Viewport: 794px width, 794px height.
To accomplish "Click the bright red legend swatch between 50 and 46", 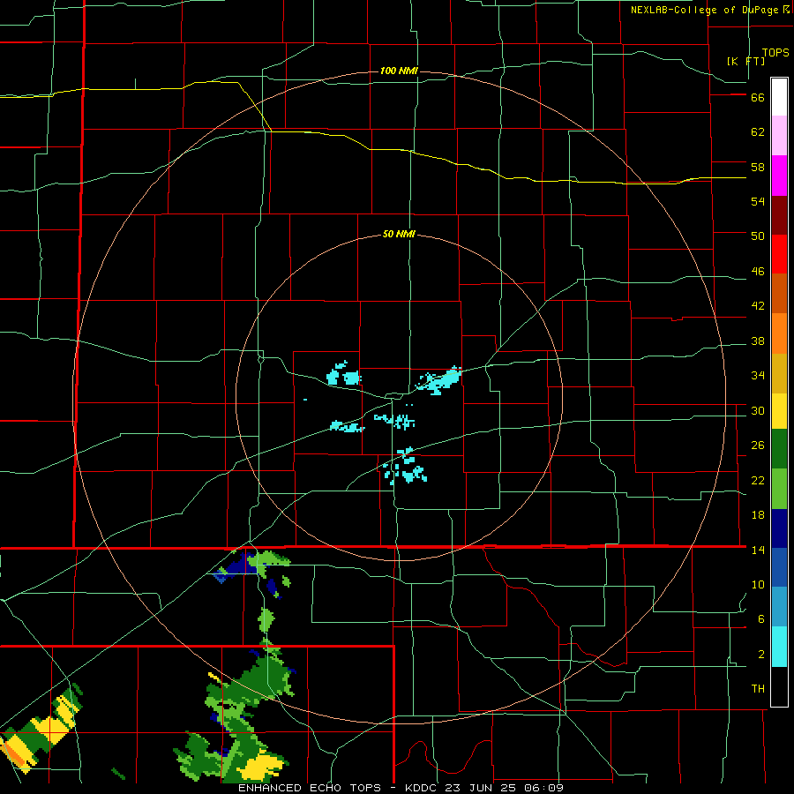I will click(x=779, y=254).
